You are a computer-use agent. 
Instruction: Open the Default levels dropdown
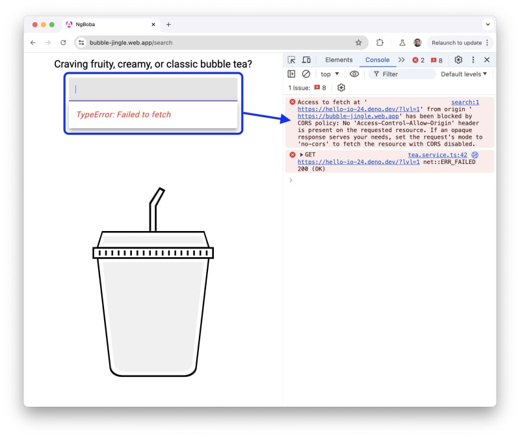[x=463, y=74]
